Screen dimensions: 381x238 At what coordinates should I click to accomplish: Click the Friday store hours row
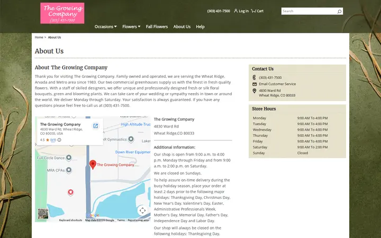click(x=297, y=141)
